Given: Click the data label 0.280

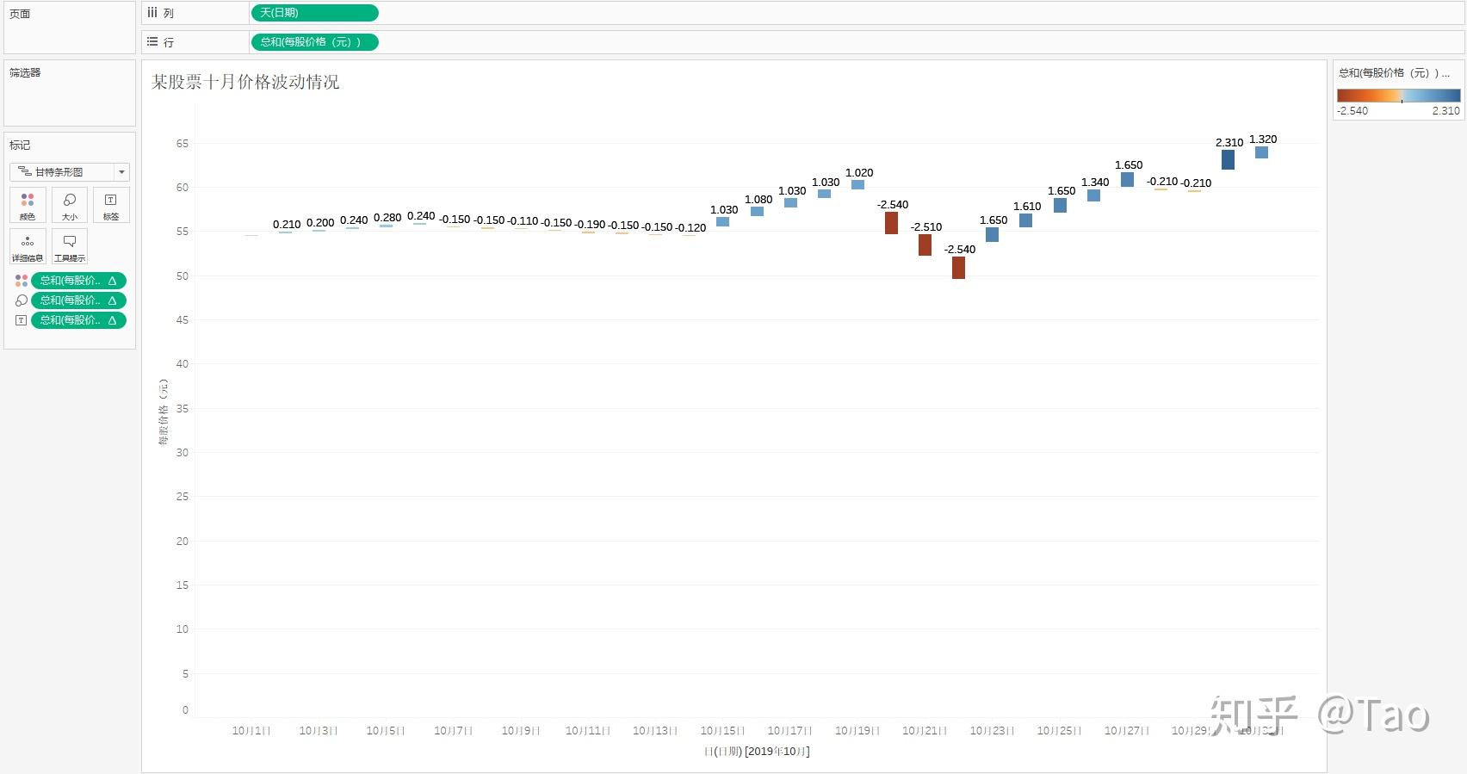Looking at the screenshot, I should (x=387, y=218).
